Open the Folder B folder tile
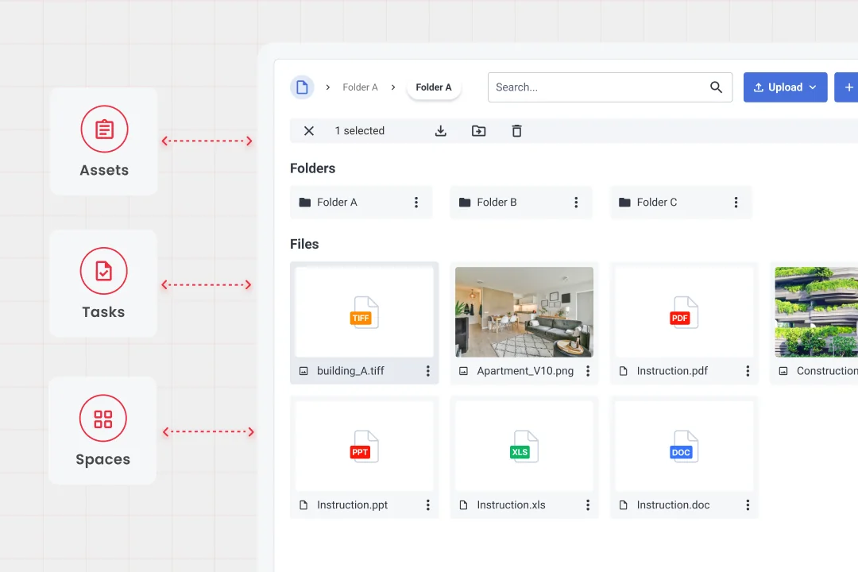 [x=521, y=203]
